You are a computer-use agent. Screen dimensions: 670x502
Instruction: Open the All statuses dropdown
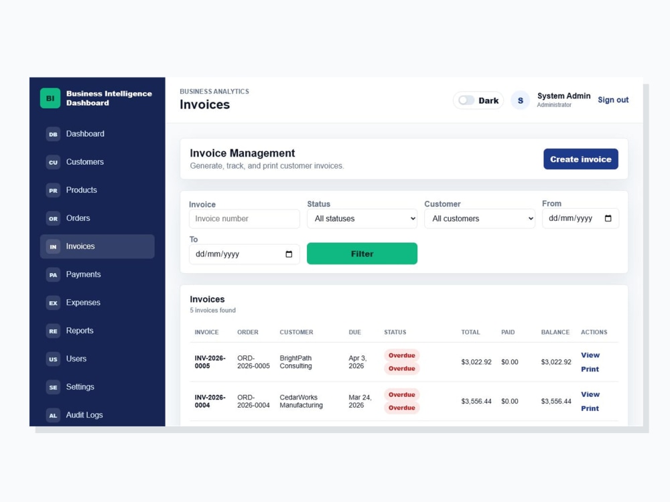pyautogui.click(x=362, y=219)
